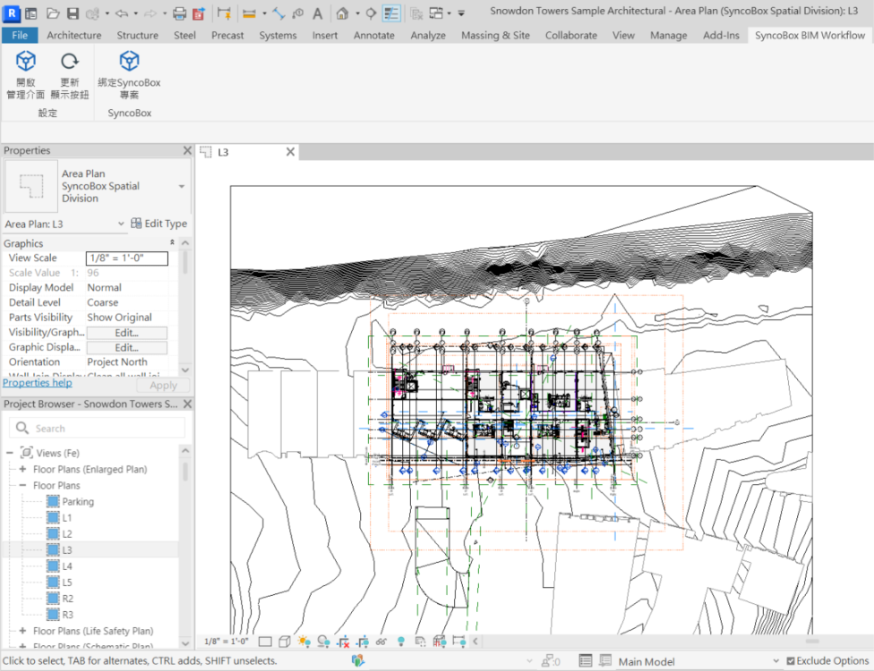The height and width of the screenshot is (671, 874).
Task: Click the View Scale value field
Action: pyautogui.click(x=126, y=258)
